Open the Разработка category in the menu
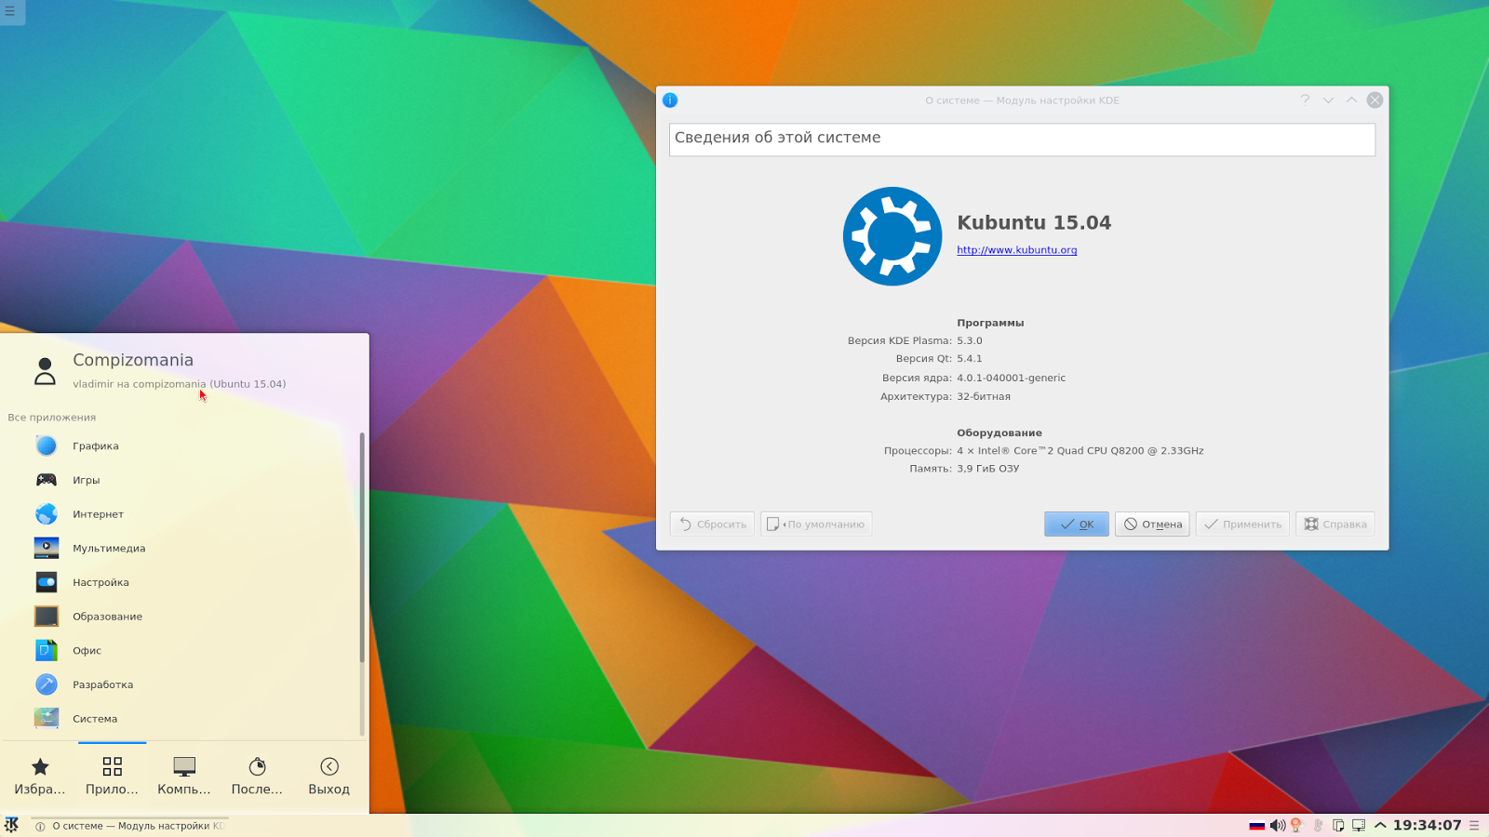The width and height of the screenshot is (1489, 837). point(102,684)
